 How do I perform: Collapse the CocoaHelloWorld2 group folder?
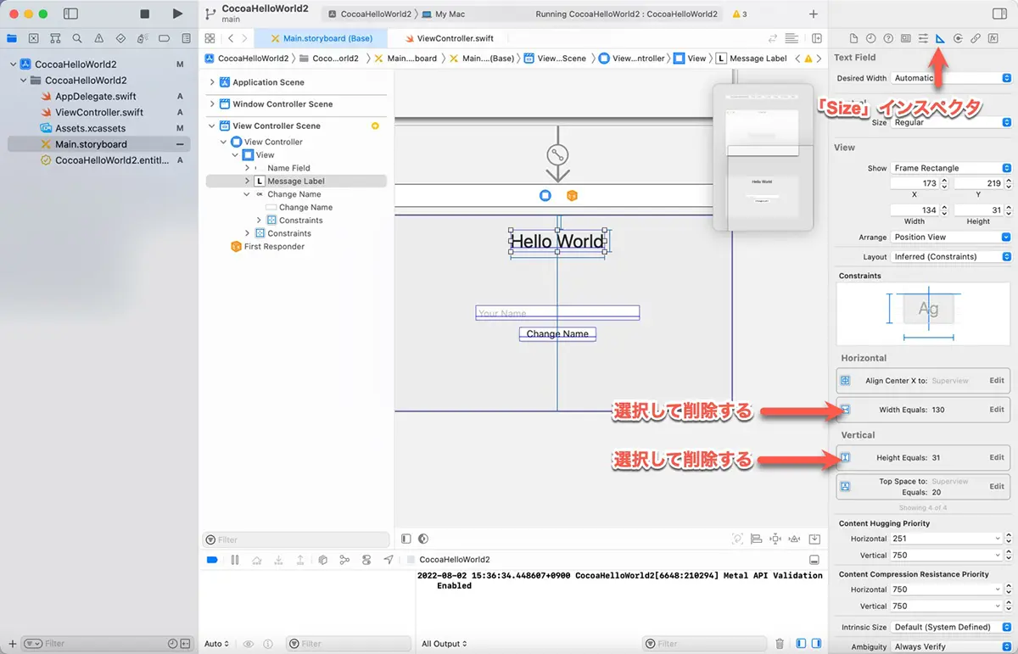coord(24,81)
